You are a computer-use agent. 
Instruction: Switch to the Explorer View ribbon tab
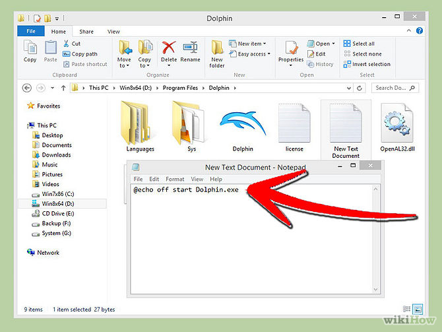(x=113, y=32)
